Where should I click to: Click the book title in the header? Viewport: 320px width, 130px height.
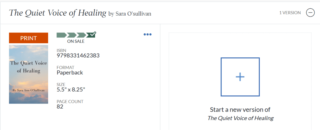57,13
